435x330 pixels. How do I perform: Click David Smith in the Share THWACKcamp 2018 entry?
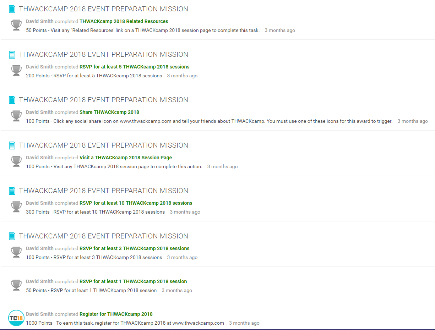coord(40,112)
